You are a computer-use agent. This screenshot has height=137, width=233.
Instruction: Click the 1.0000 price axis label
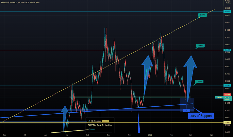click(227, 118)
